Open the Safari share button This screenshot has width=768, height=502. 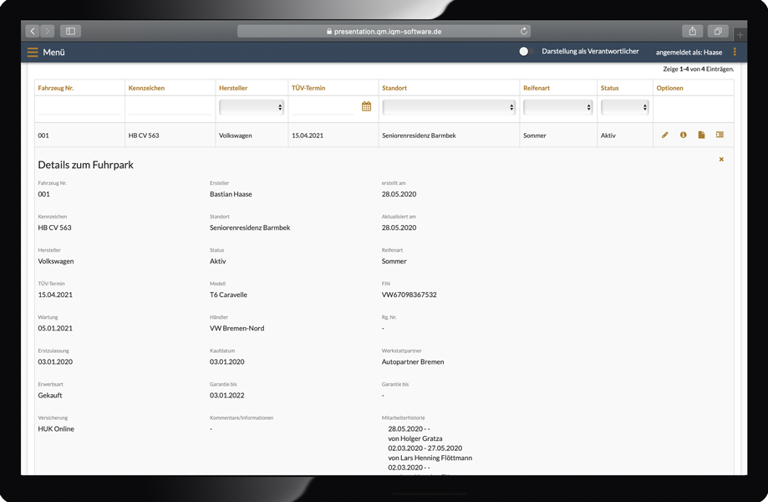(693, 32)
